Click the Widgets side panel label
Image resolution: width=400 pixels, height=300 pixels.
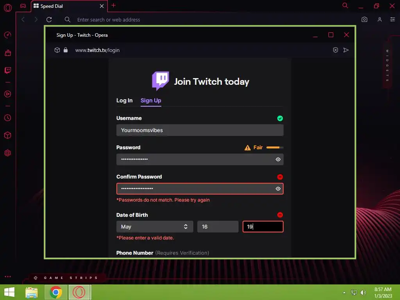coord(387,66)
